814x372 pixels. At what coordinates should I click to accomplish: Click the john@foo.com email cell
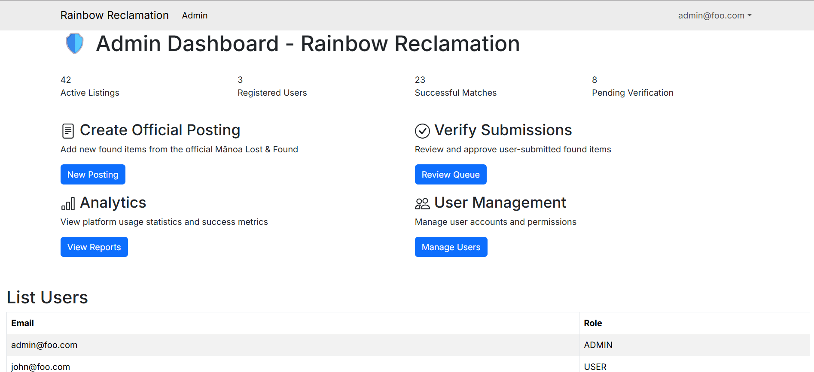pos(40,366)
